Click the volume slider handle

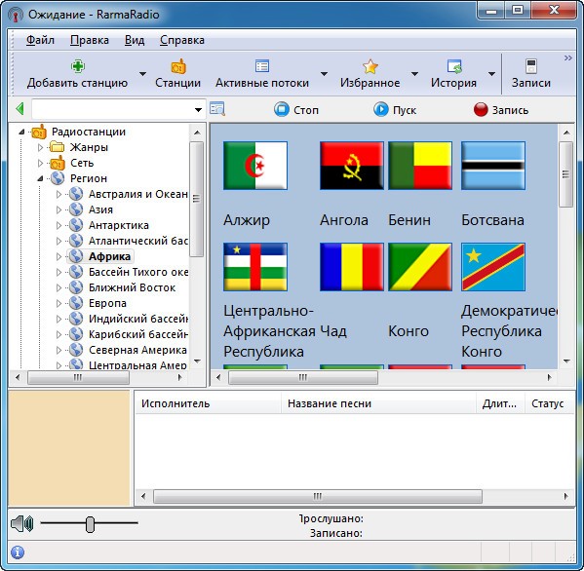tap(90, 524)
